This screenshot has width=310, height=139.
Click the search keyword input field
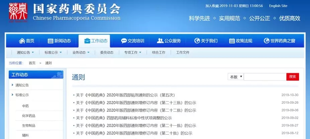tap(265, 77)
